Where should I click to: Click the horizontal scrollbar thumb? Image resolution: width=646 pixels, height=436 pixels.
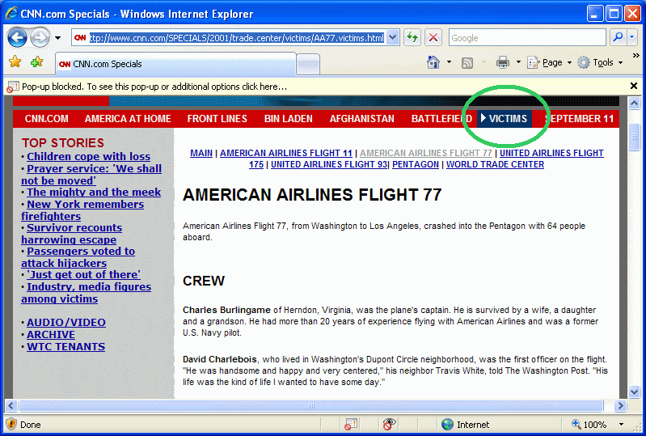click(311, 405)
